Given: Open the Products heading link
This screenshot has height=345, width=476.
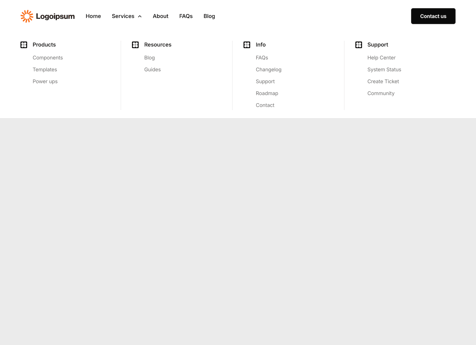Looking at the screenshot, I should [44, 45].
